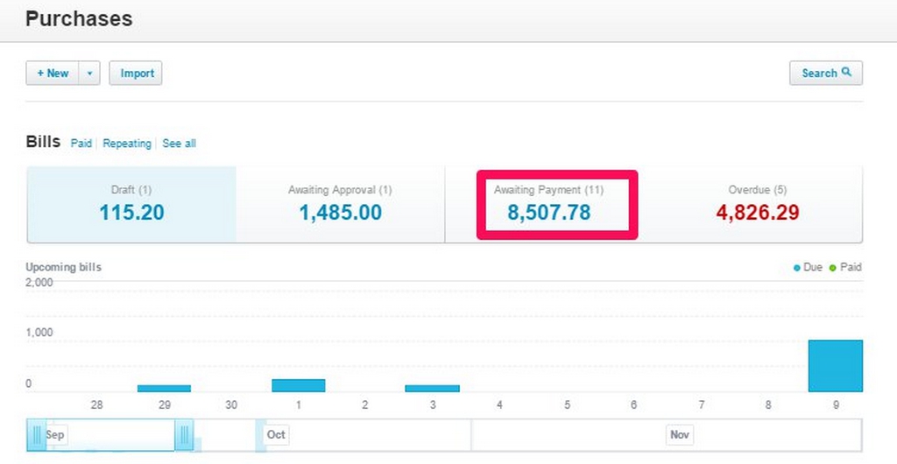Click the blue Due legend dot
The width and height of the screenshot is (897, 464).
tap(796, 268)
